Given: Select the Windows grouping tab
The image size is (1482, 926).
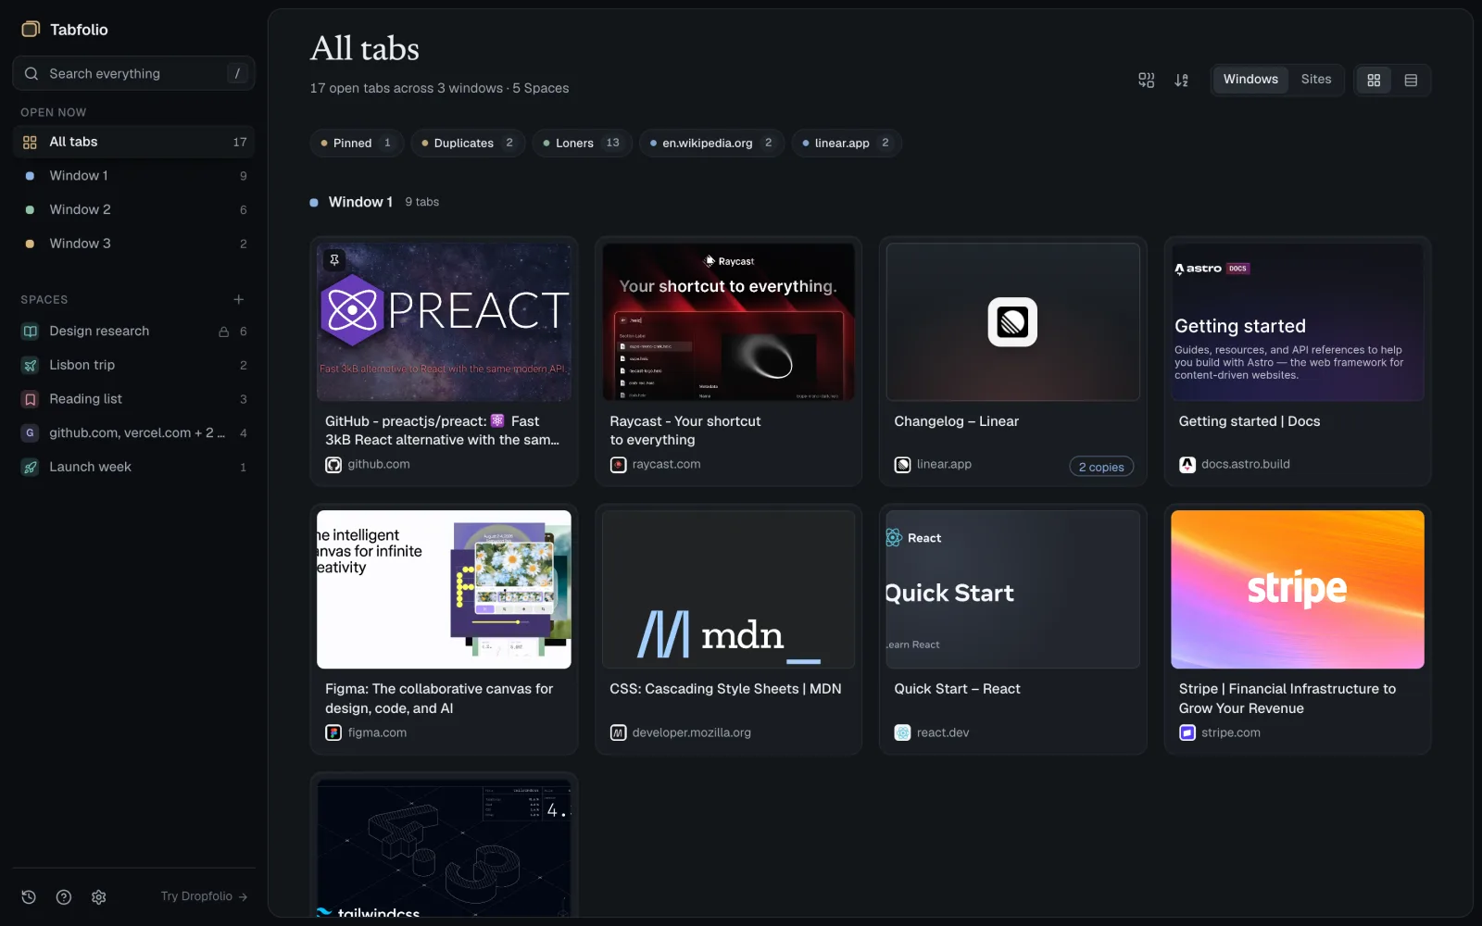Looking at the screenshot, I should [x=1250, y=80].
